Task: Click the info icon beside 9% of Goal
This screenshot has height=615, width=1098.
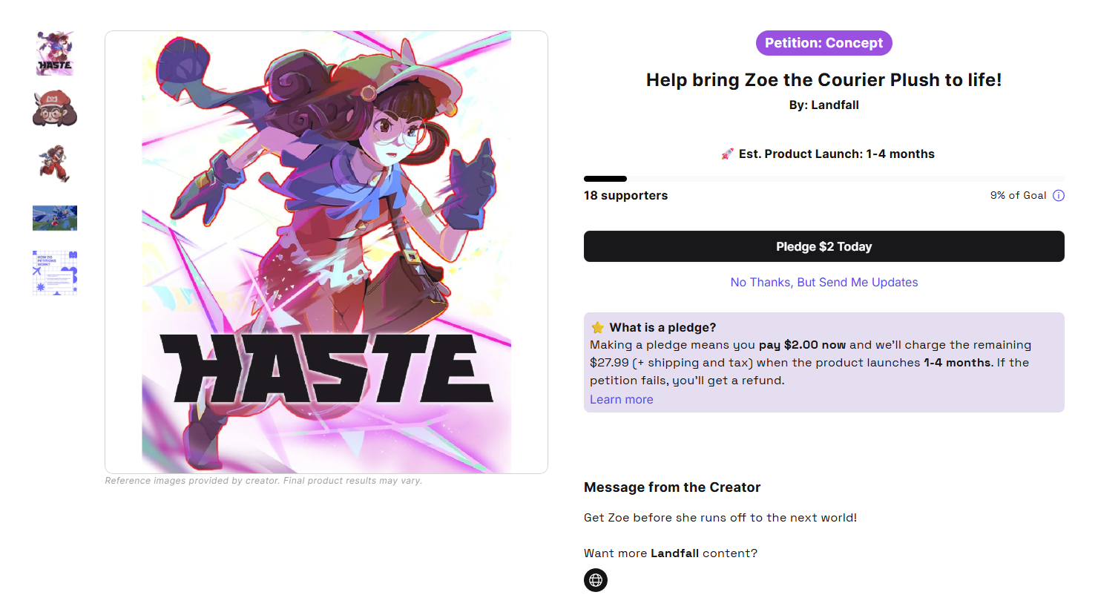Action: (x=1059, y=196)
